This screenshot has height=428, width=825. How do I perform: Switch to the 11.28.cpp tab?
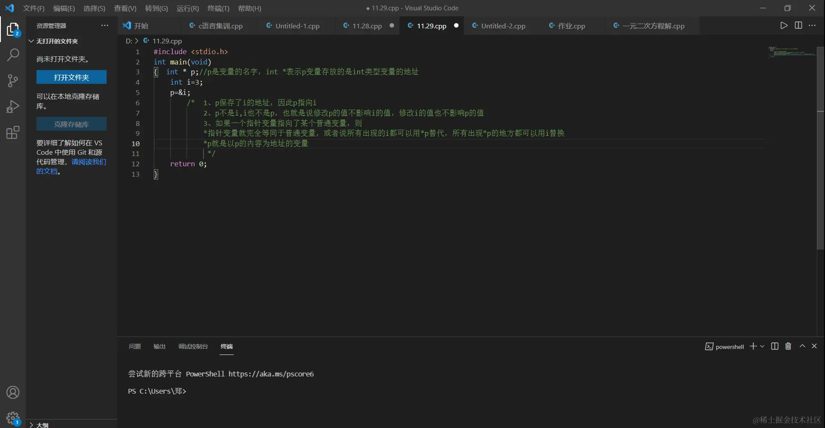[x=367, y=26]
